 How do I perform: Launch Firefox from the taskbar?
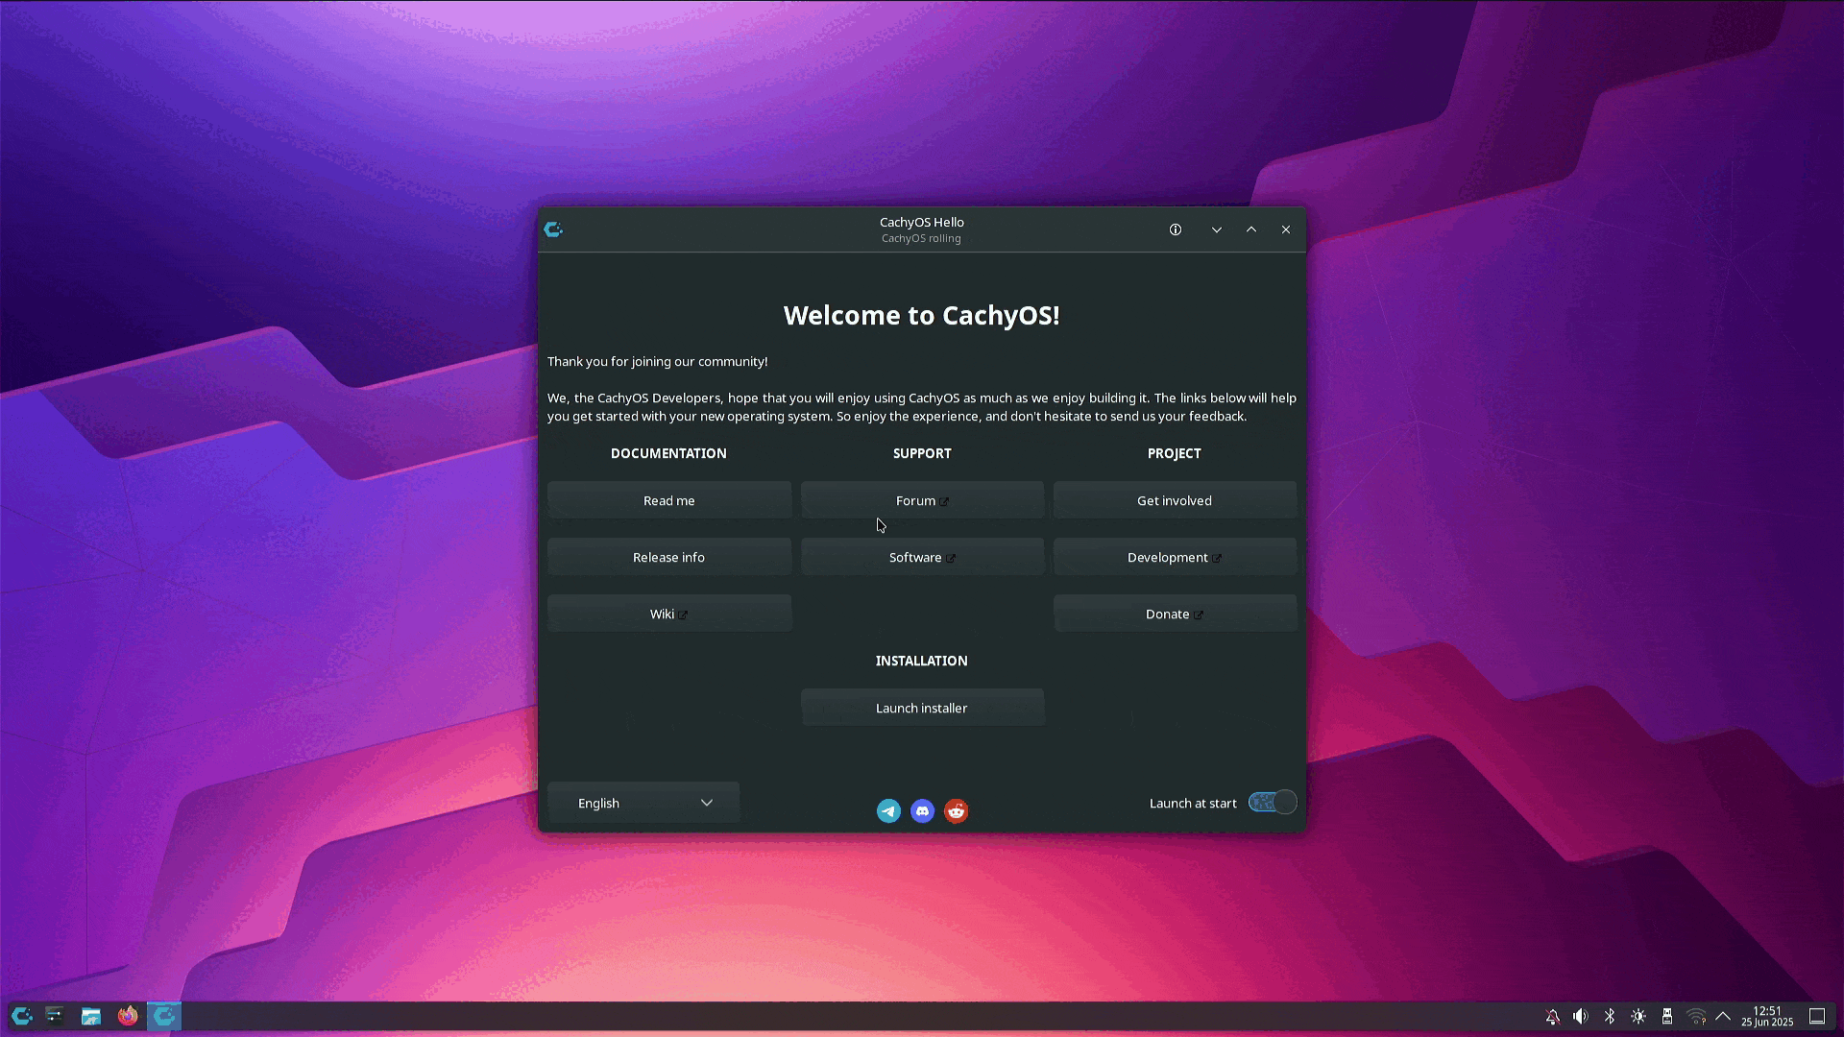(128, 1016)
